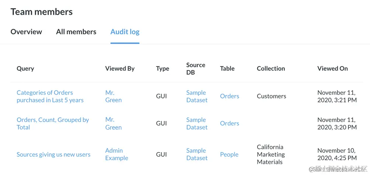
Task: Open Sample Dataset in the second row
Action: click(197, 123)
